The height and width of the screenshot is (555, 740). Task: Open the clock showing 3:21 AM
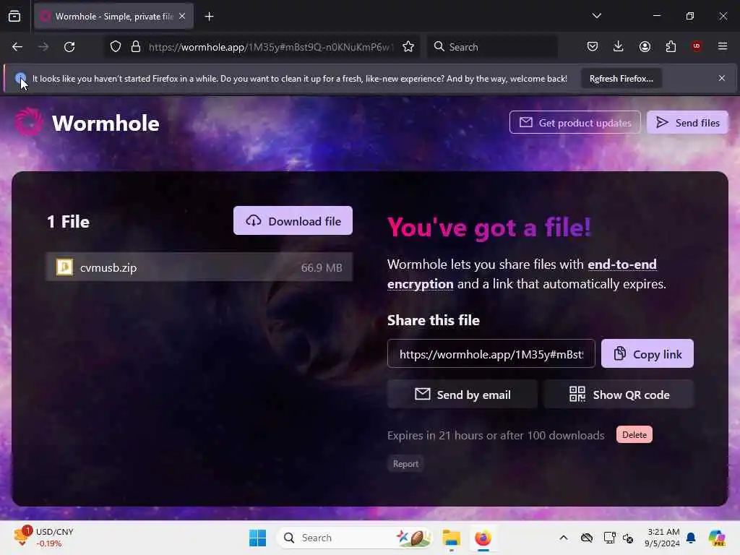pos(663,538)
